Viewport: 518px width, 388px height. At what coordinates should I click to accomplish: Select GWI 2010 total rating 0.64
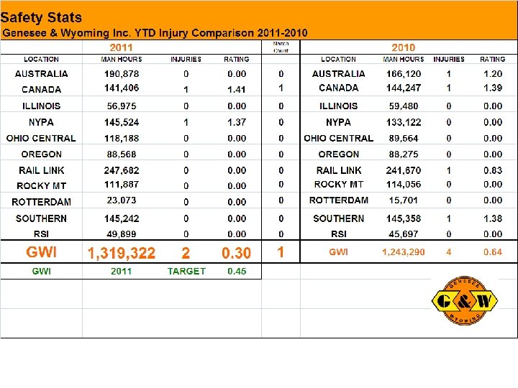tap(493, 252)
